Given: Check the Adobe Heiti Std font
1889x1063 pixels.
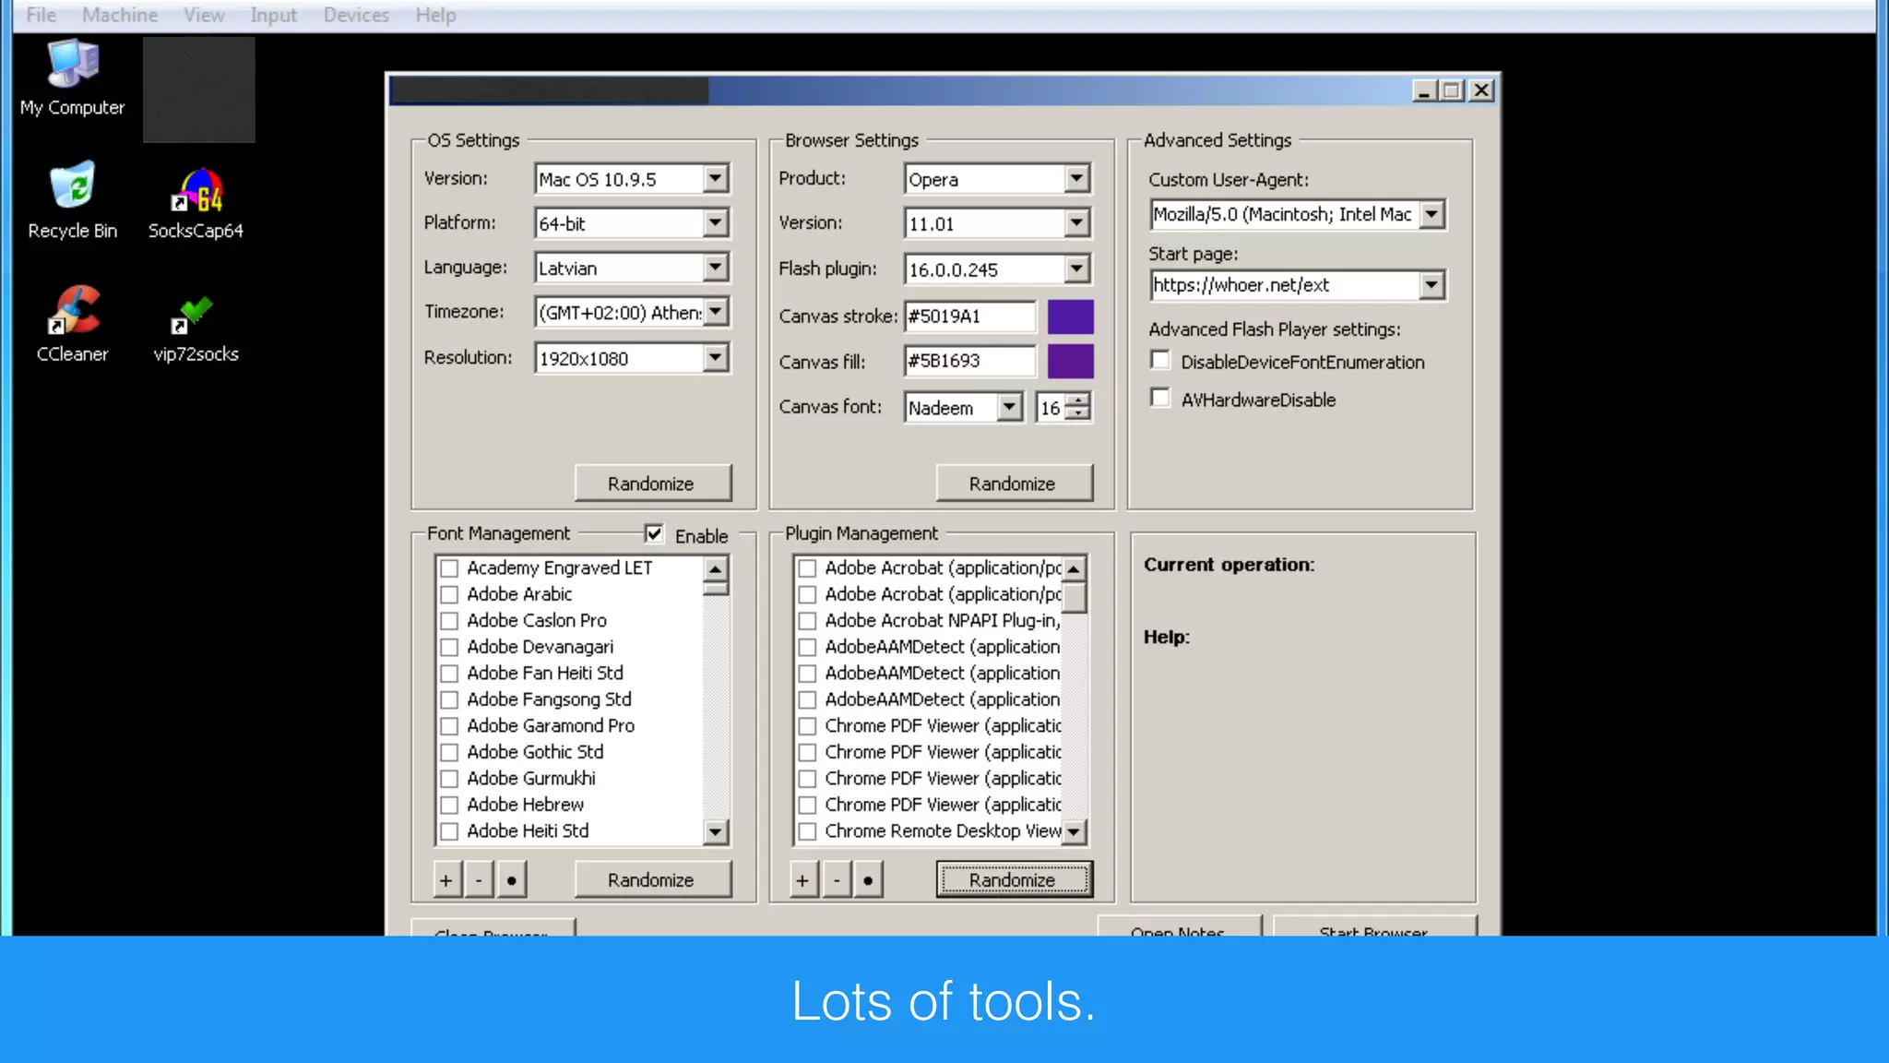Looking at the screenshot, I should [449, 831].
